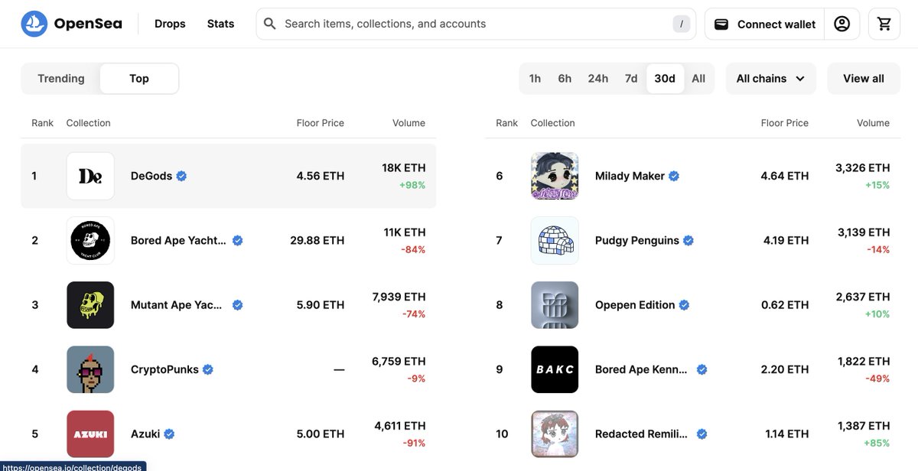Click the BAKC logo thumbnail

pyautogui.click(x=555, y=369)
